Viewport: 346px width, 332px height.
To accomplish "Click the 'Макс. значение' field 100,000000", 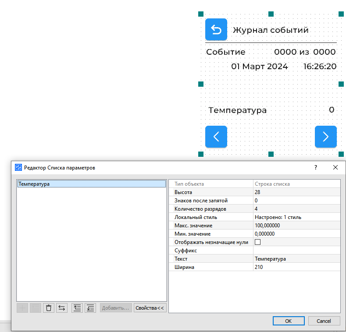I will (x=296, y=226).
